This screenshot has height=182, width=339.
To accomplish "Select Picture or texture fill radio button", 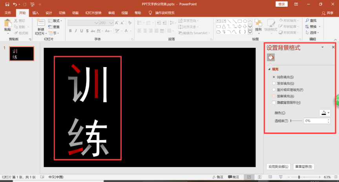I will [x=274, y=90].
